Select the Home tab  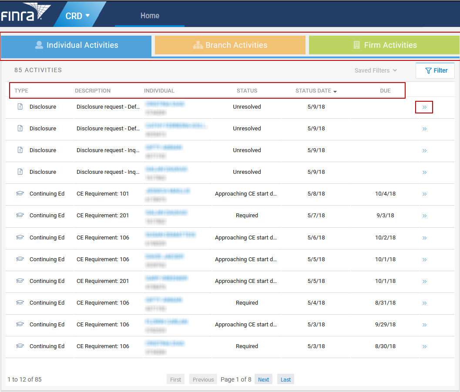[150, 15]
